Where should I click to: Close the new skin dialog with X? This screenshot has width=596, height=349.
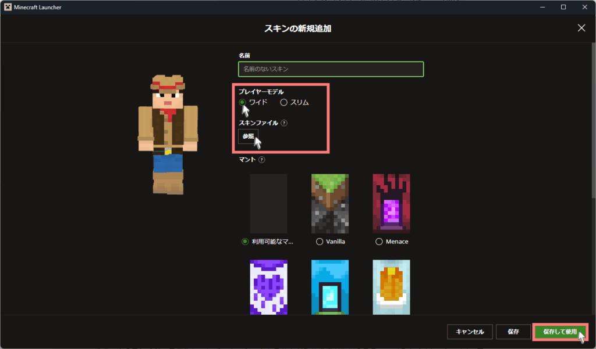581,28
